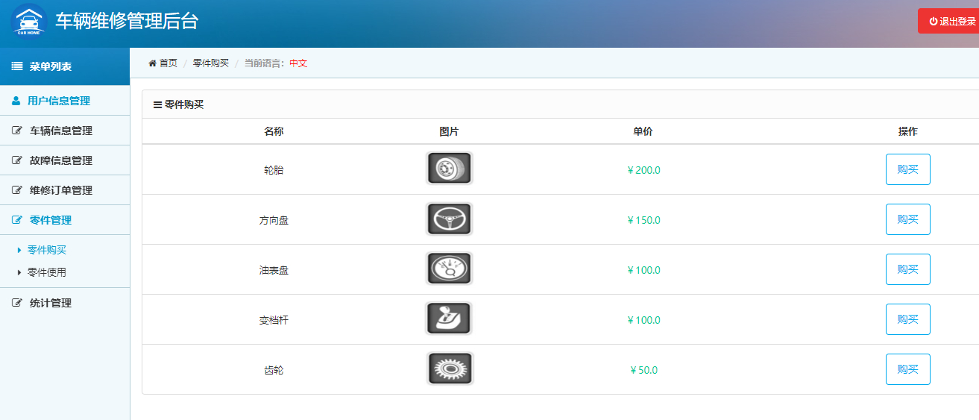Click the Car Home logo icon
979x420 pixels.
tap(29, 22)
